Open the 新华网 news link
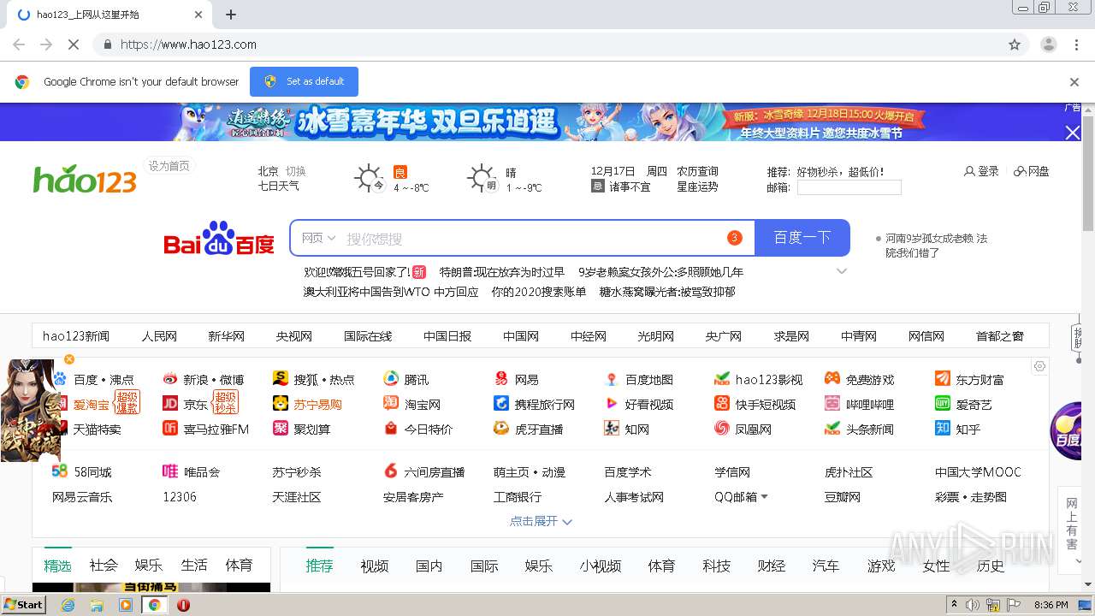Screen dimensions: 1095x616 pyautogui.click(x=226, y=336)
